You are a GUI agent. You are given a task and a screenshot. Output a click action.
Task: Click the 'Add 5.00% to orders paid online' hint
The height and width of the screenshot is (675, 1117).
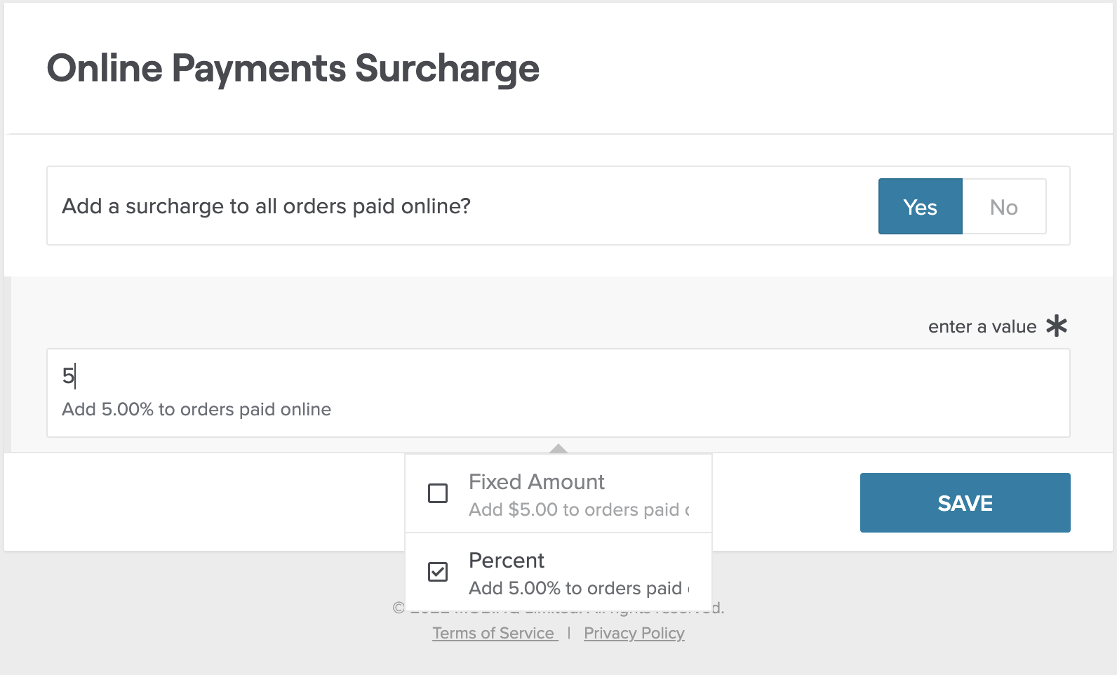point(196,410)
